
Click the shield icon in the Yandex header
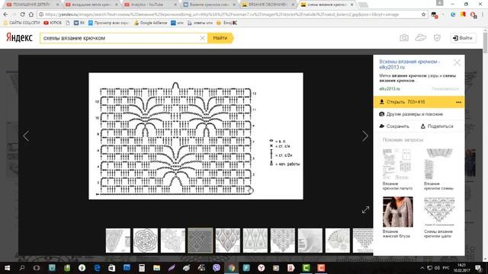(x=437, y=38)
